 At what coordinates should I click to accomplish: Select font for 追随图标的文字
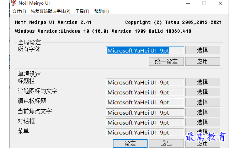pos(202,92)
